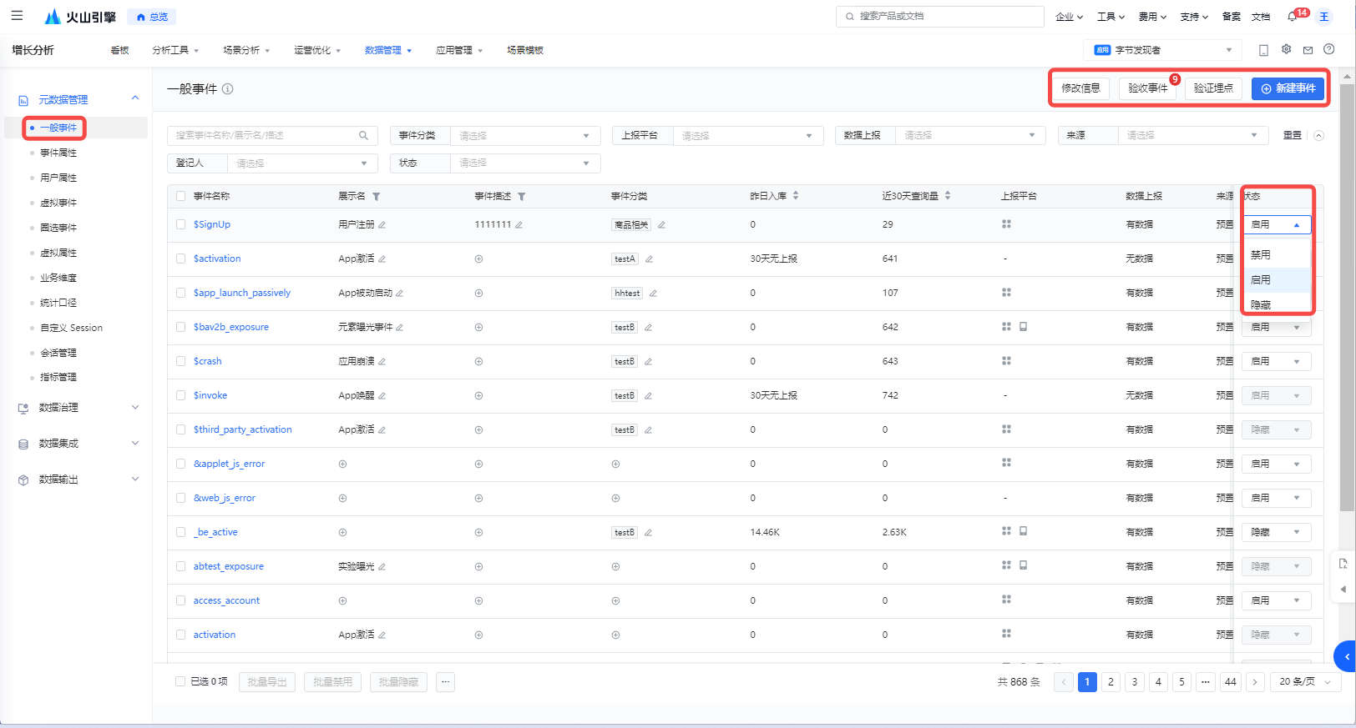Viewport: 1356px width, 728px height.
Task: Click the 总览 home button
Action: [151, 17]
